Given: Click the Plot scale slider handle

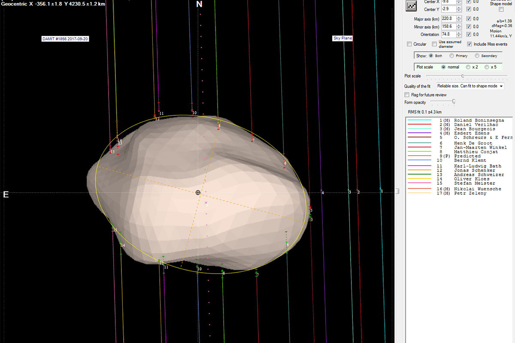Looking at the screenshot, I should click(x=462, y=76).
